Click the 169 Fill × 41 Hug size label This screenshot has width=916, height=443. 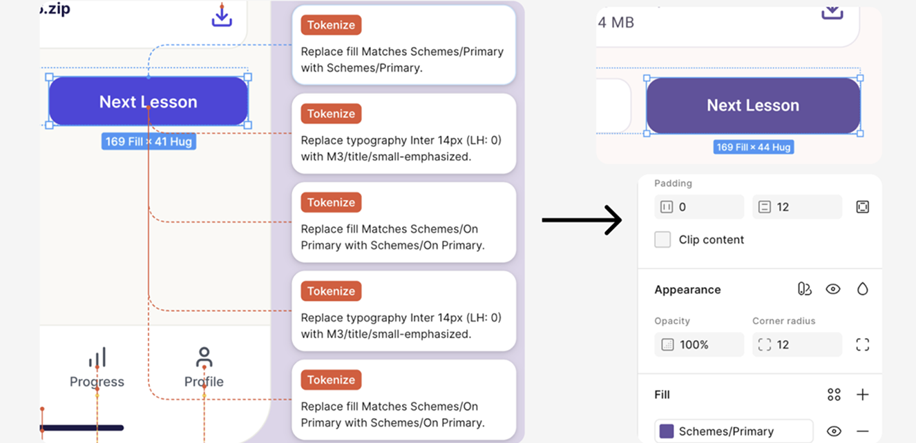149,141
